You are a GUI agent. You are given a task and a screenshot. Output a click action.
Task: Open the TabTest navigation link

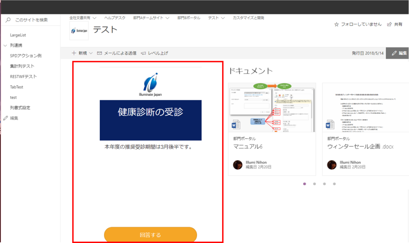16,87
